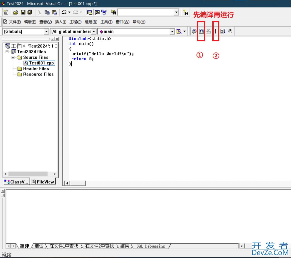Open the 编辑(E) menu
This screenshot has height=258, width=291.
tap(30, 22)
